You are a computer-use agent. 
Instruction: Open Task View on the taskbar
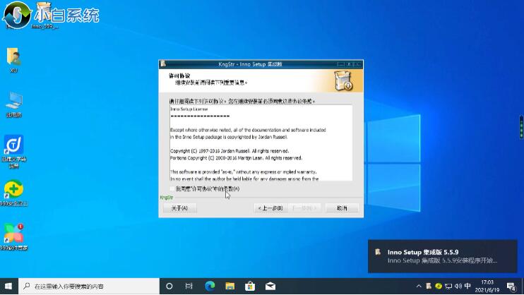[x=189, y=287]
